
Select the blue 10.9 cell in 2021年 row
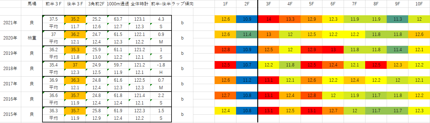[247, 19]
